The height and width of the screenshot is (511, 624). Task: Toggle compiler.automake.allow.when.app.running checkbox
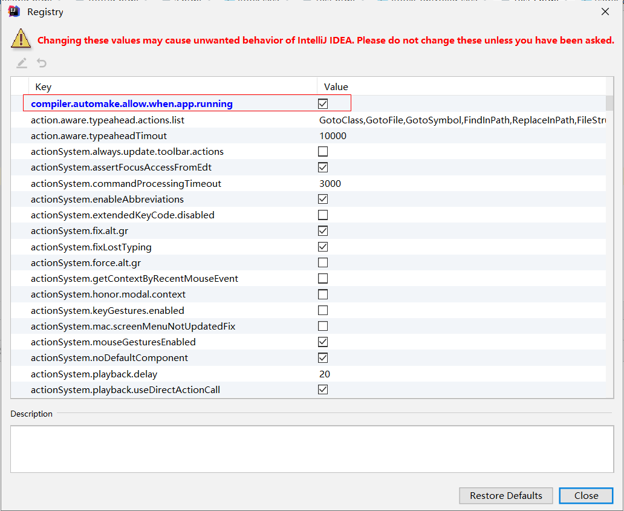[x=323, y=104]
